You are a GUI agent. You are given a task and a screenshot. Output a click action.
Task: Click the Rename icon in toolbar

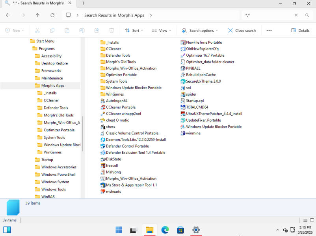click(82, 30)
